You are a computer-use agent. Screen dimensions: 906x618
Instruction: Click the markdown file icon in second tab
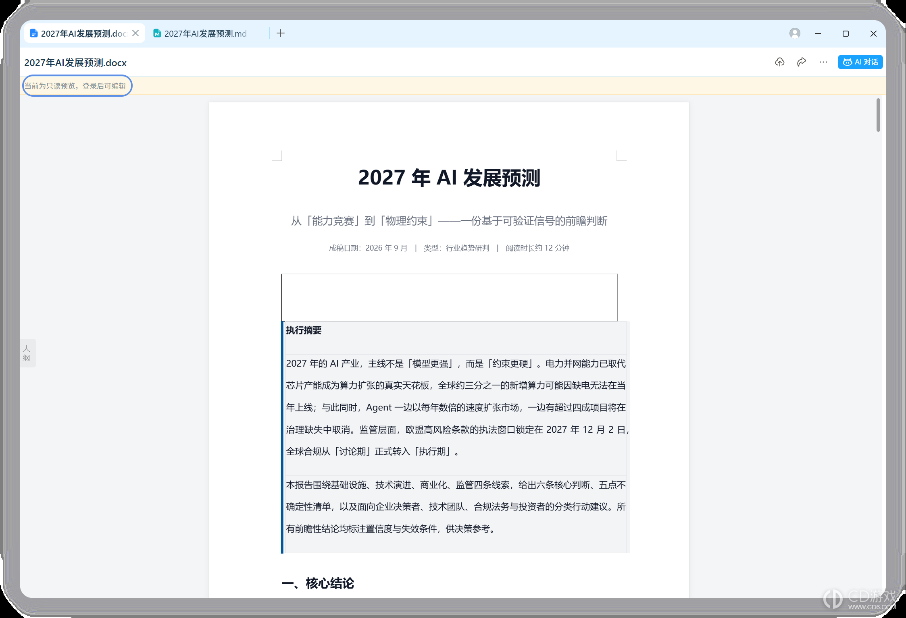157,33
